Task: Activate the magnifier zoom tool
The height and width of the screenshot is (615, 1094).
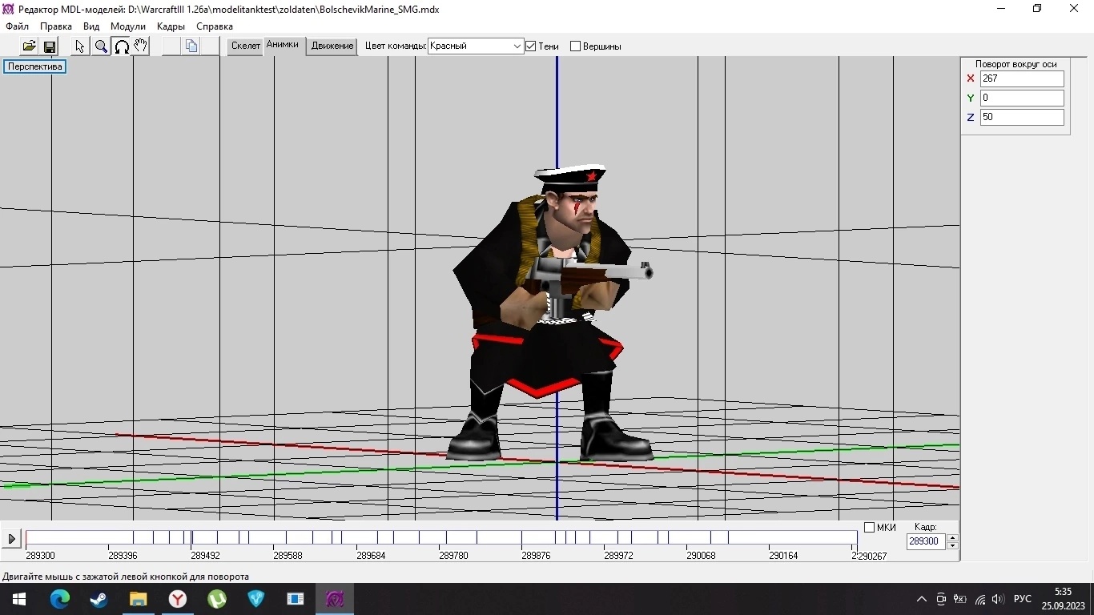Action: click(x=101, y=46)
